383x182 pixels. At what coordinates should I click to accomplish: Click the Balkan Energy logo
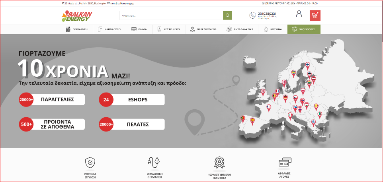(x=77, y=16)
